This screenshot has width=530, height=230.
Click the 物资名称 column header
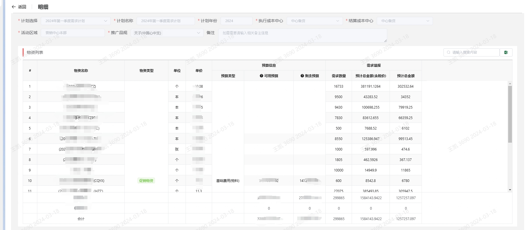tap(81, 71)
